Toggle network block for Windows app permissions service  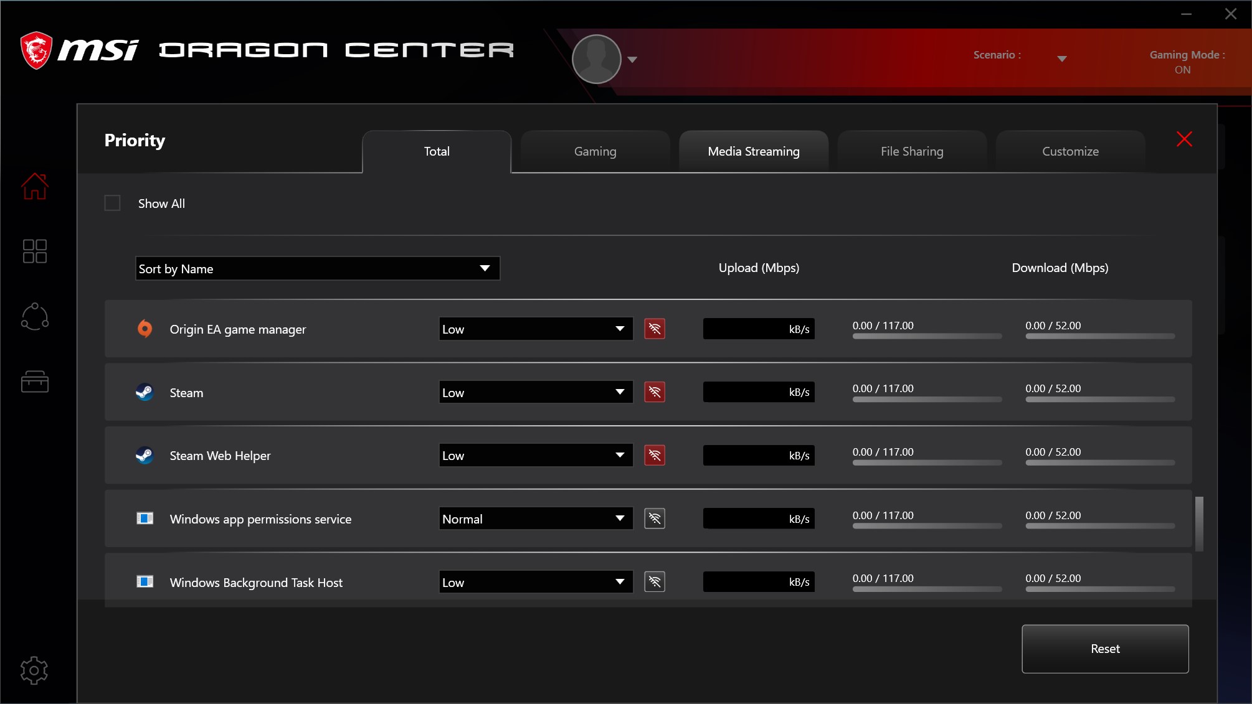click(655, 519)
